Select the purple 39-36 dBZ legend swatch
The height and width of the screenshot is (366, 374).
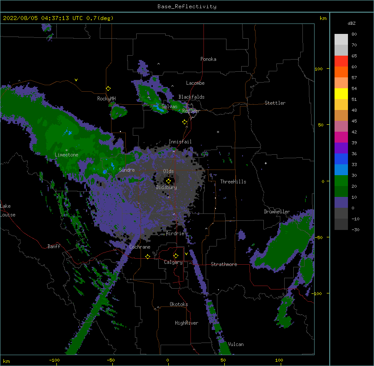(341, 148)
